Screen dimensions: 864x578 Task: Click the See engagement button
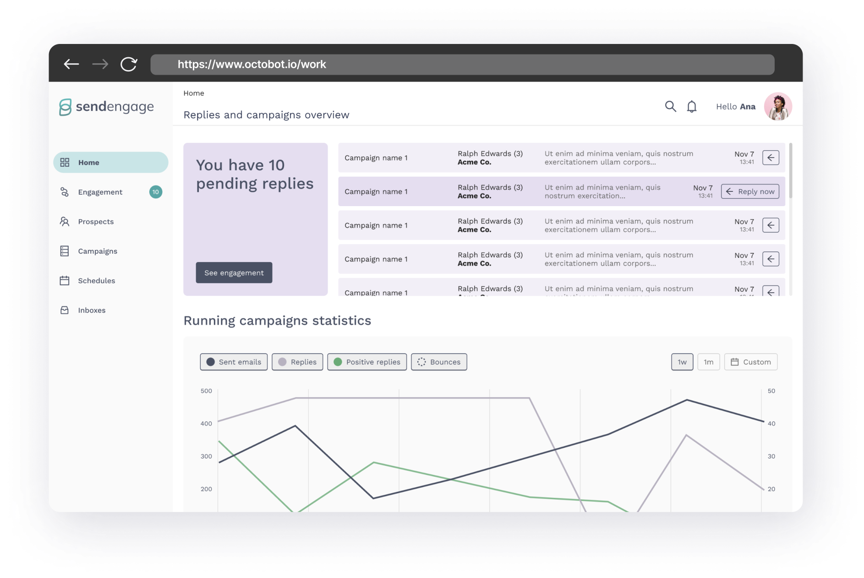tap(234, 273)
